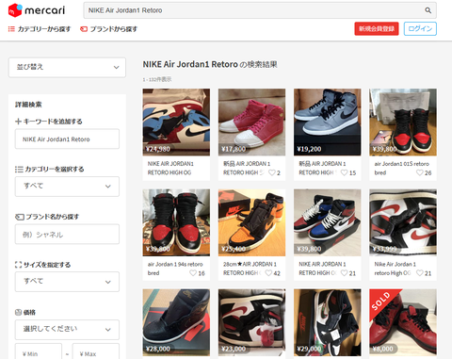Image resolution: width=452 pixels, height=359 pixels.
Task: Click the Mercari logo
Action: (x=37, y=10)
